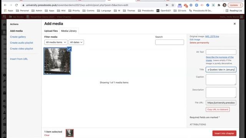Viewport: 246px width, 138px height.
Task: Open the OpenEd21 bookmark
Action: coord(164,11)
